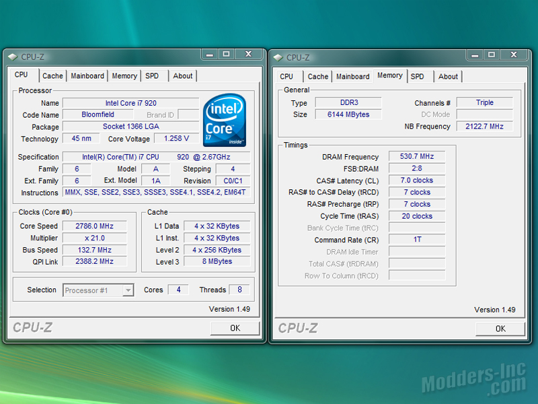
Task: Switch to CPU tab in right CPU-Z window
Action: 286,76
